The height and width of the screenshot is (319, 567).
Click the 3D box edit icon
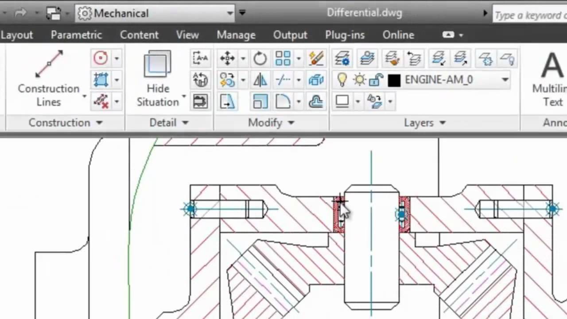click(x=316, y=80)
